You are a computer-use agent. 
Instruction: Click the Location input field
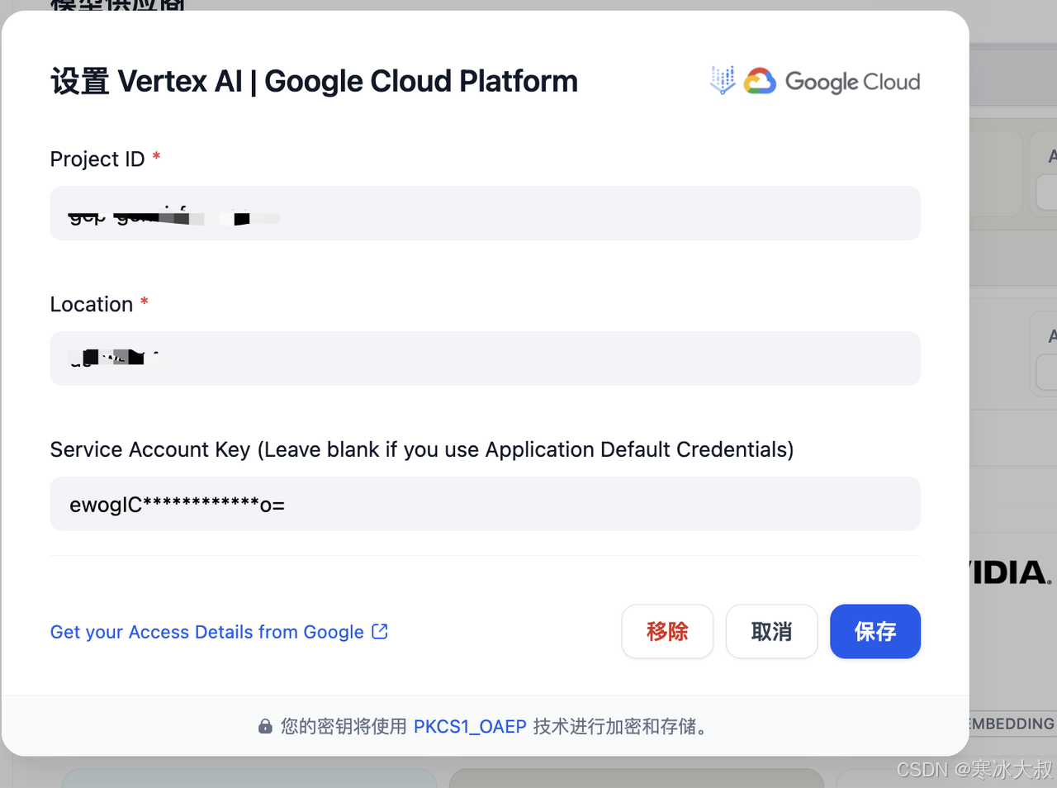(x=485, y=358)
